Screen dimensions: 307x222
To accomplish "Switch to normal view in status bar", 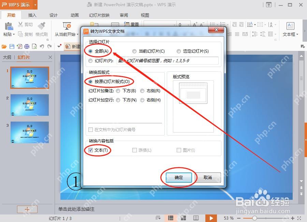I will point(171,218).
